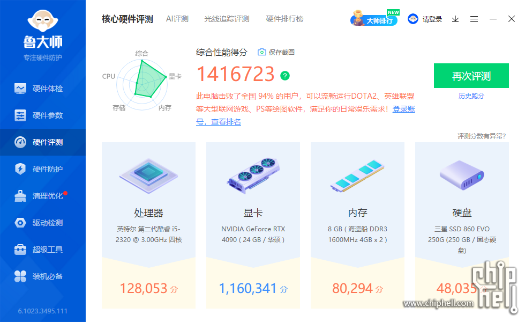Click the version number 6.1023.3495.111

(43, 311)
